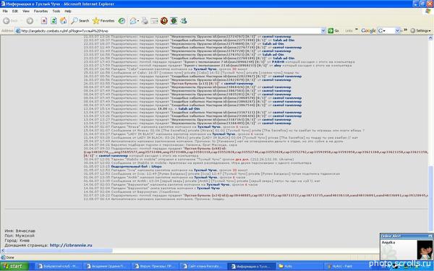
Task: Open browsing History icon
Action: point(122,21)
